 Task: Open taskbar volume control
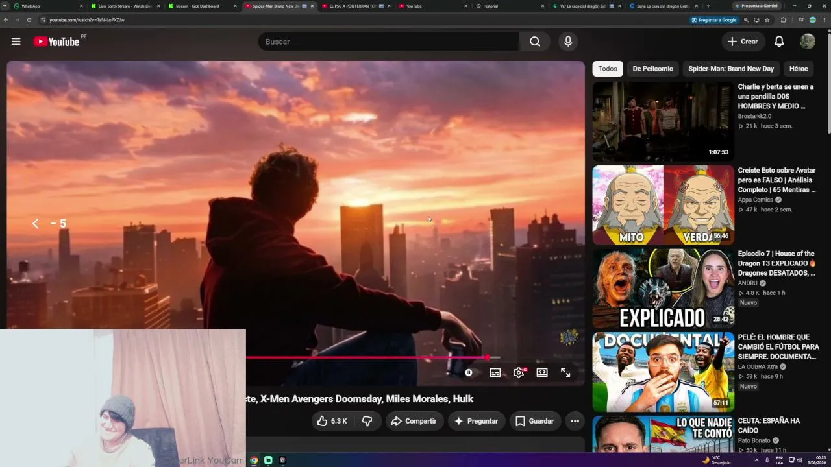(799, 460)
